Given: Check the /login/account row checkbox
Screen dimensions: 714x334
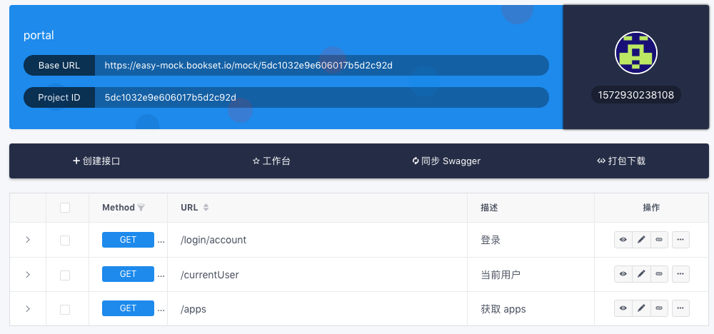Looking at the screenshot, I should (65, 241).
